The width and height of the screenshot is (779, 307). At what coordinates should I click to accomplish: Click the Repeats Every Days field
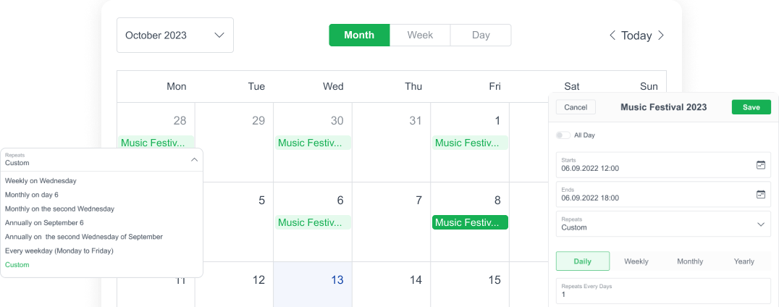(663, 291)
